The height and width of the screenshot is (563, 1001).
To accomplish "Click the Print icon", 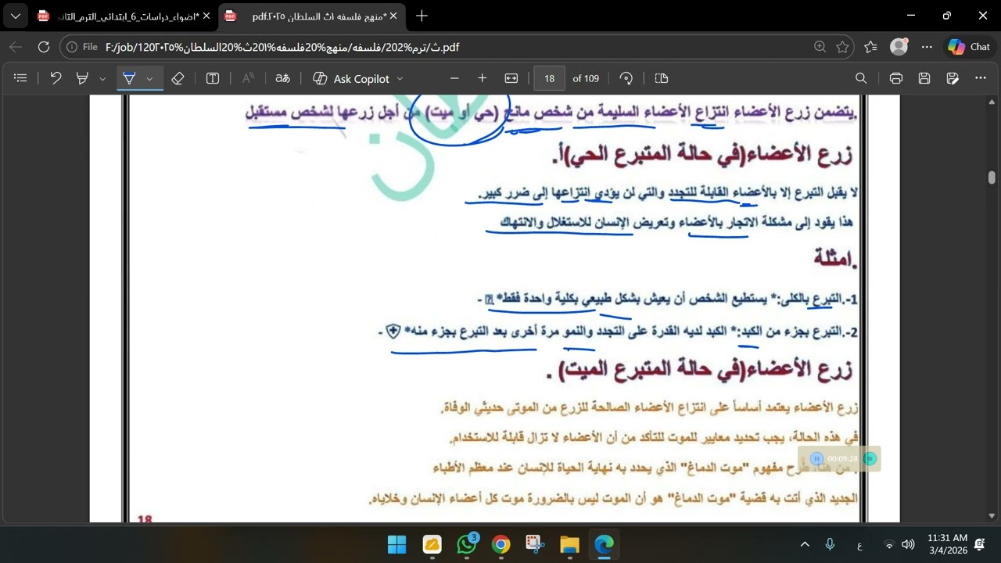I will 896,78.
